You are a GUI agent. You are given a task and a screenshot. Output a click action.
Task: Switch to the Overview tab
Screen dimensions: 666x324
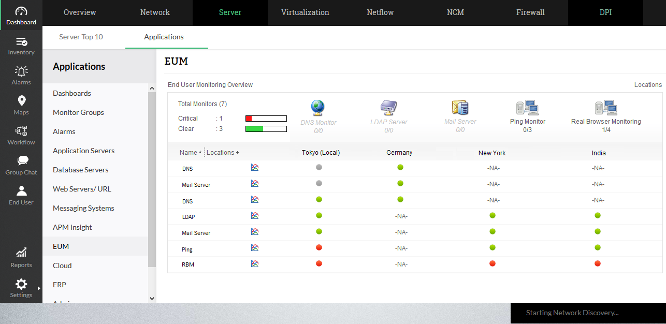tap(80, 12)
